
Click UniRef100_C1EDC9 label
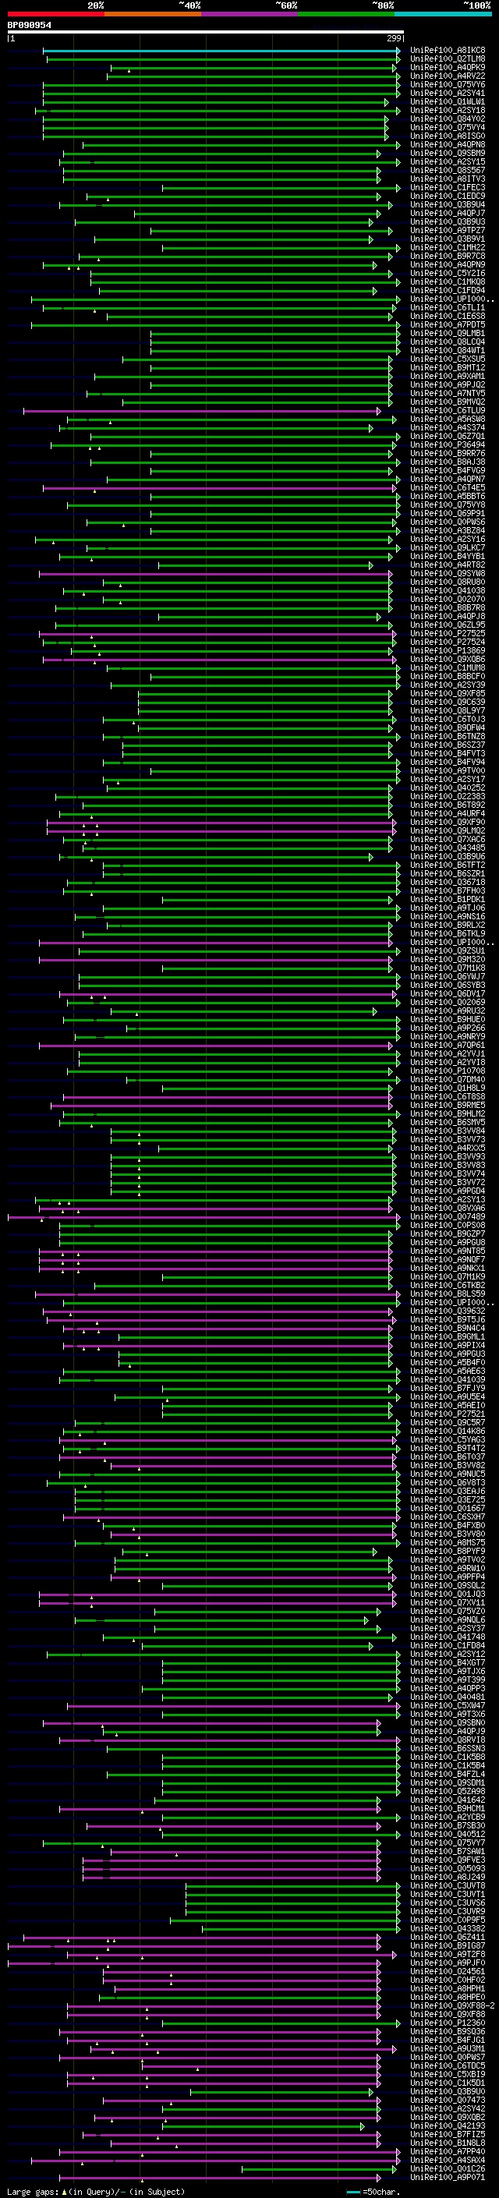click(448, 196)
